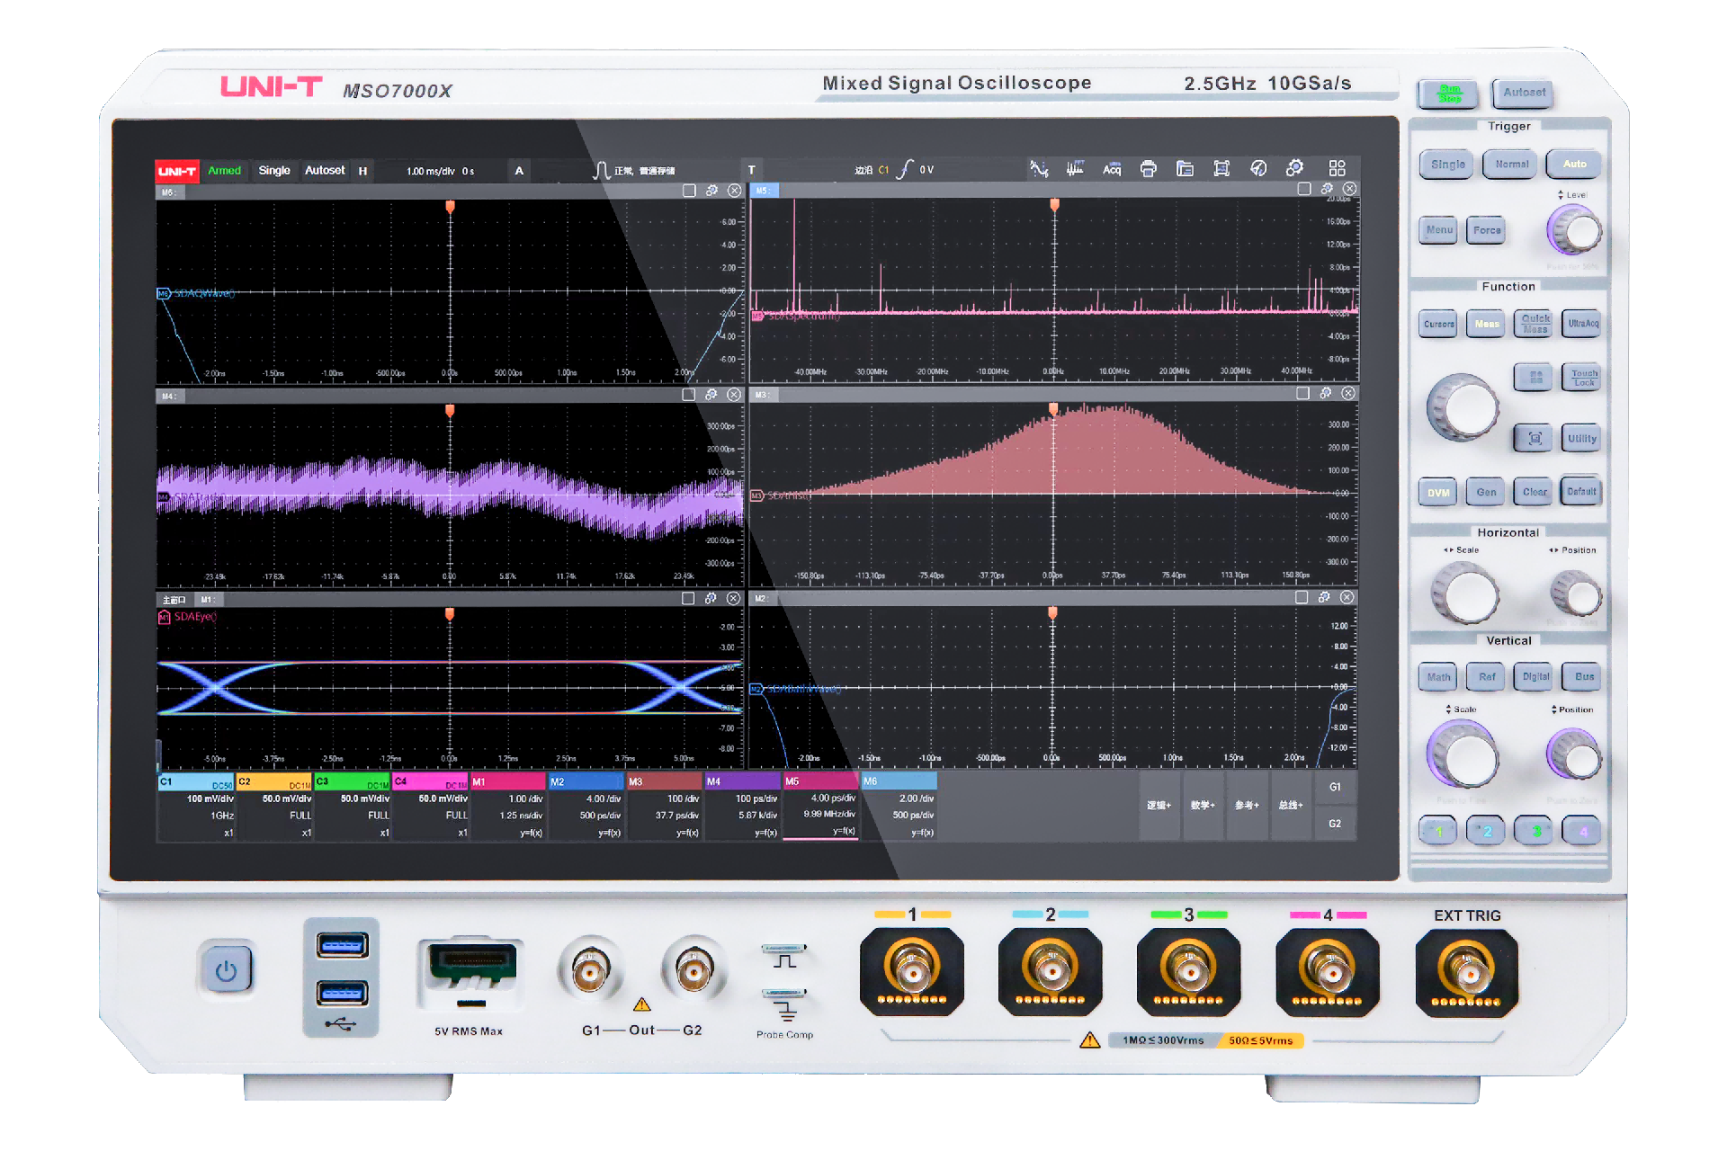1727x1151 pixels.
Task: Open settings gear for the M2 window
Action: point(1324,597)
